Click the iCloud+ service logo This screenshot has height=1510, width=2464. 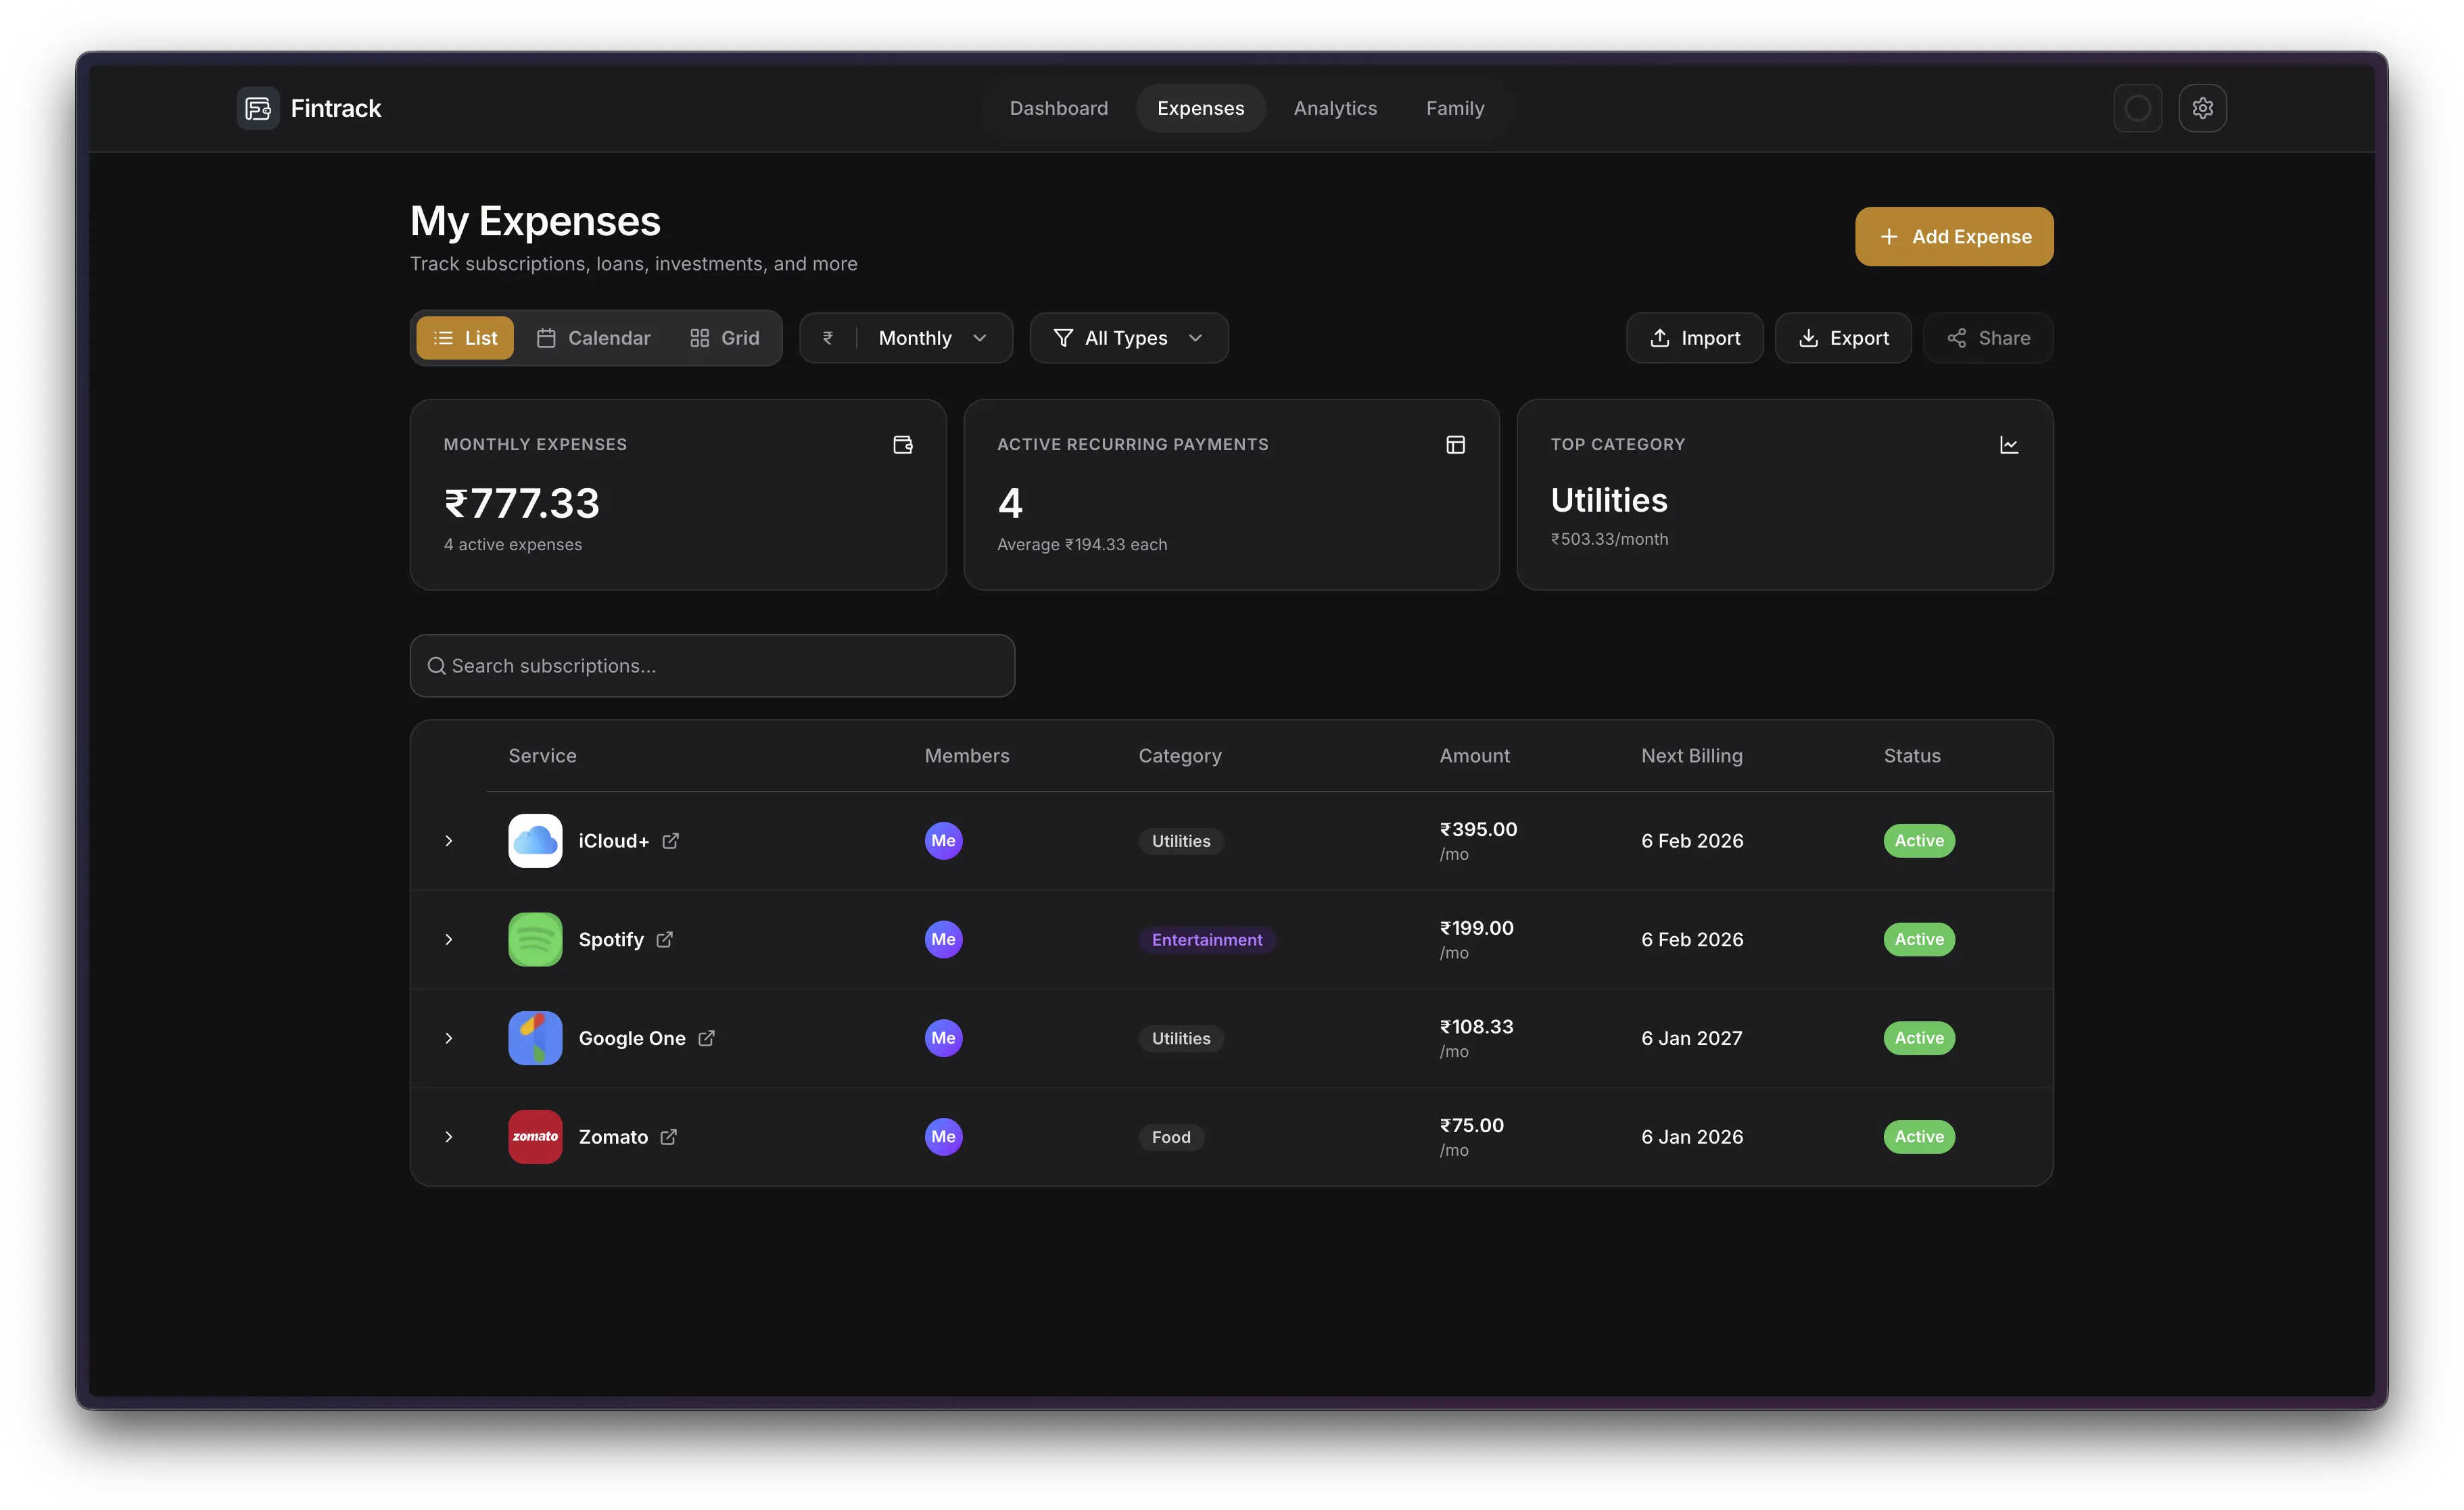click(x=535, y=840)
